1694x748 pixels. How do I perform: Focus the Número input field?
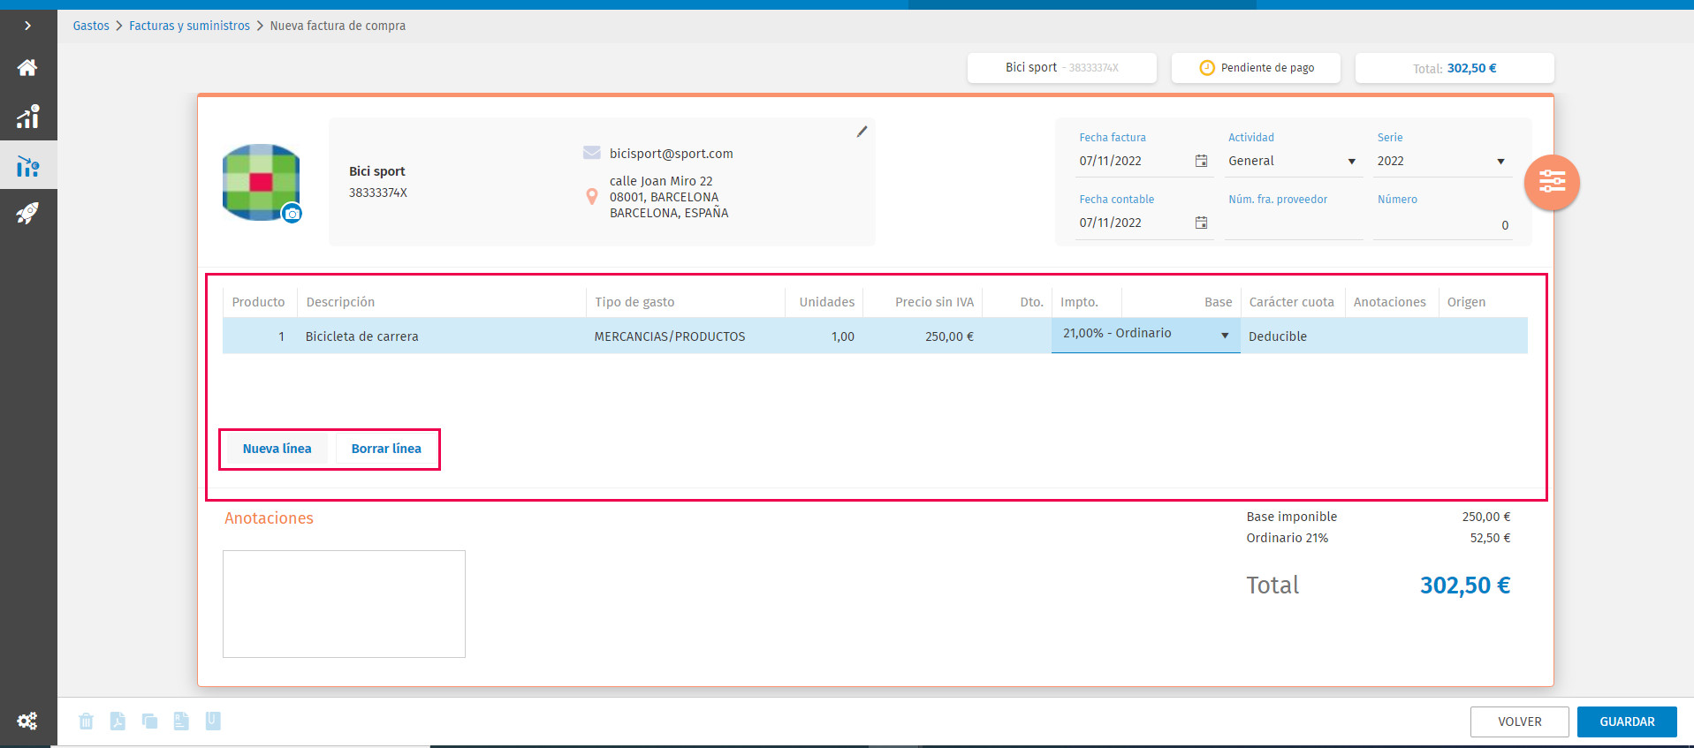[1442, 225]
